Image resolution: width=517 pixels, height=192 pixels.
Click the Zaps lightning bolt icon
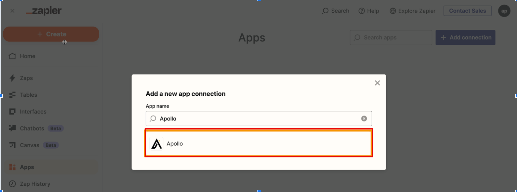pos(13,78)
